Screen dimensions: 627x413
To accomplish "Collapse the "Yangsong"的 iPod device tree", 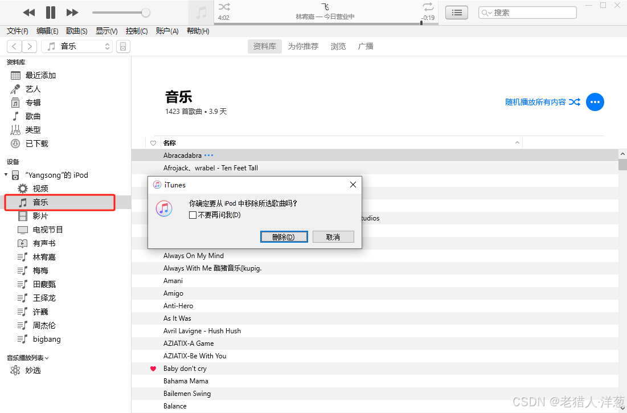I will pyautogui.click(x=6, y=175).
